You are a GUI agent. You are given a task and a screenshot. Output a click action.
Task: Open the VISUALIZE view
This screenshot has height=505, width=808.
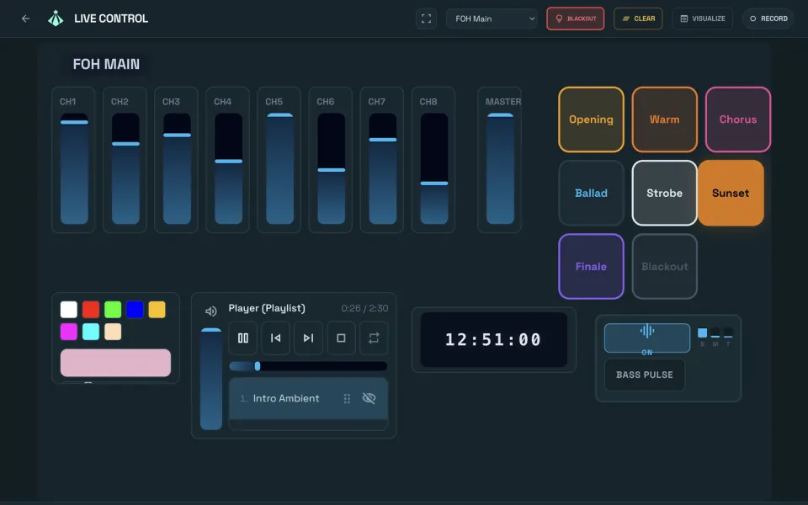coord(702,19)
